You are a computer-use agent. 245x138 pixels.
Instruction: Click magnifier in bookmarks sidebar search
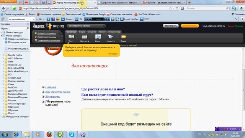[x=28, y=28]
